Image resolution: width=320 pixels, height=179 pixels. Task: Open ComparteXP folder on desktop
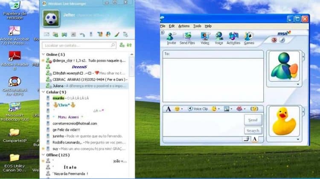point(15,136)
